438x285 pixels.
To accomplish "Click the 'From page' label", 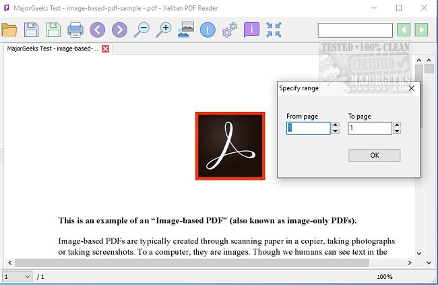I will tap(303, 117).
